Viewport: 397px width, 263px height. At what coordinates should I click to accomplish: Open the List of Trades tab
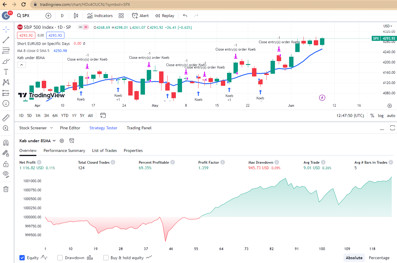[x=104, y=150]
